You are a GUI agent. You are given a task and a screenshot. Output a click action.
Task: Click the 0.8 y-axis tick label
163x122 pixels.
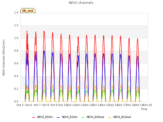(x=16, y=51)
